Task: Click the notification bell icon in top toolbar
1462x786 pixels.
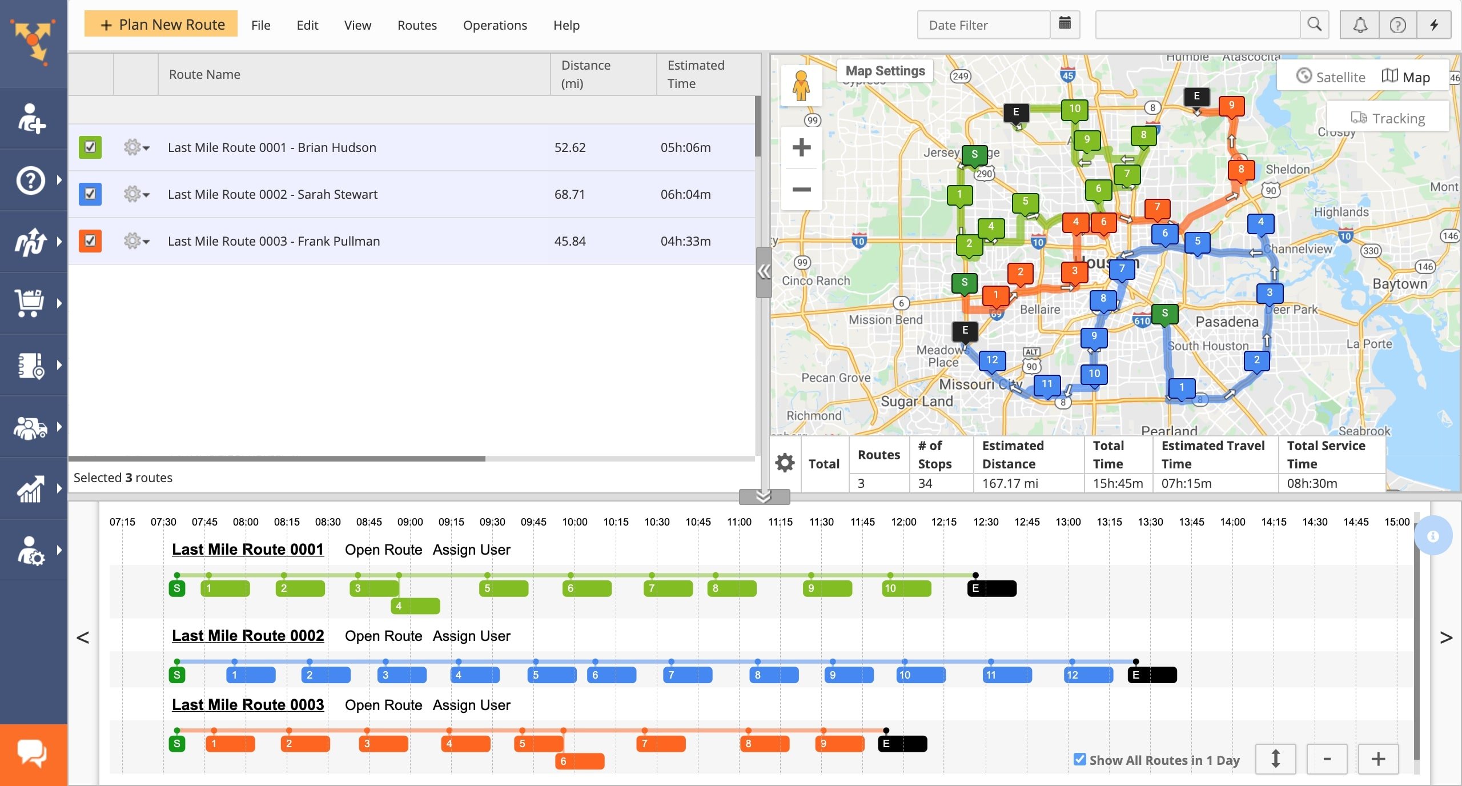Action: 1359,24
